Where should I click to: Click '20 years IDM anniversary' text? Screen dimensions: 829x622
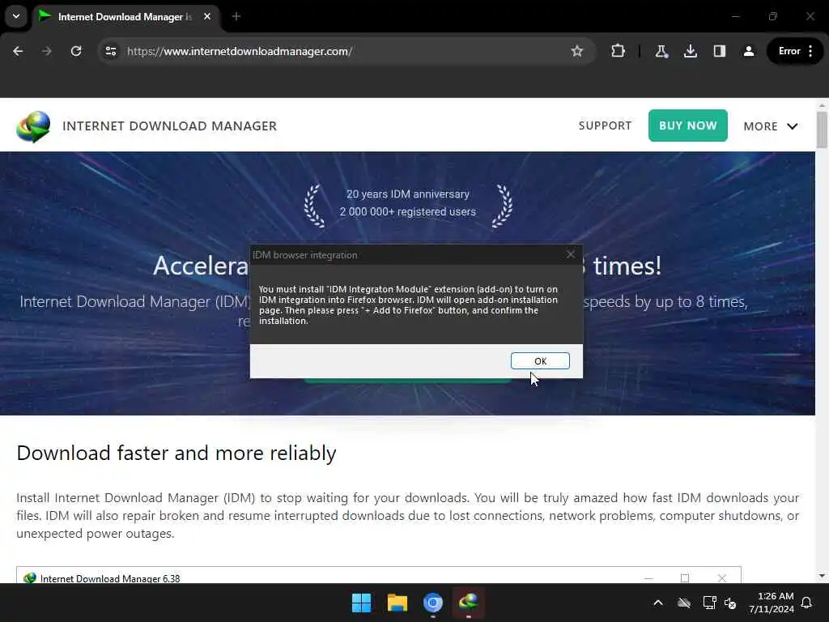tap(408, 194)
